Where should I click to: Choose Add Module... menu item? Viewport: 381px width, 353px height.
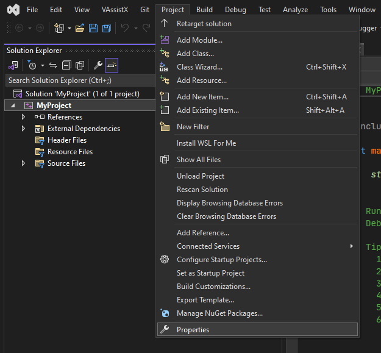(258, 40)
